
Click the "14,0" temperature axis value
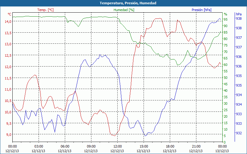click(8, 21)
